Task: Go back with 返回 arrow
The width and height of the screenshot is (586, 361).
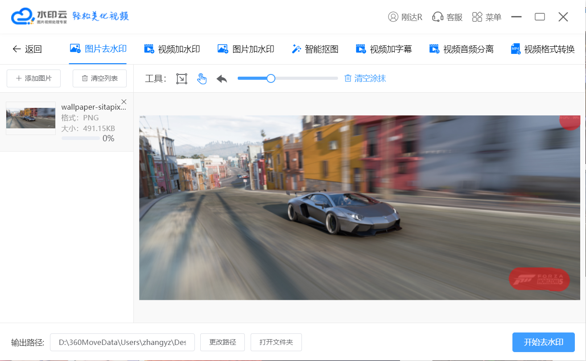Action: [27, 49]
